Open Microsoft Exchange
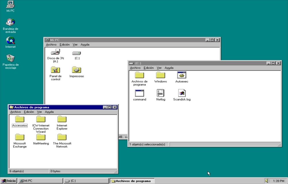Screen dimensions: 288x184 pyautogui.click(x=19, y=137)
